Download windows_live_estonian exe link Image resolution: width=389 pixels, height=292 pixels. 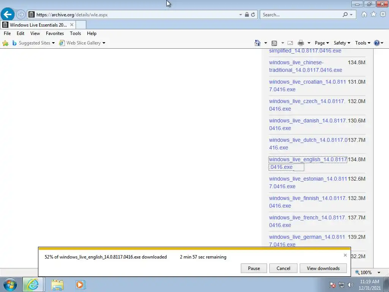[x=308, y=182]
